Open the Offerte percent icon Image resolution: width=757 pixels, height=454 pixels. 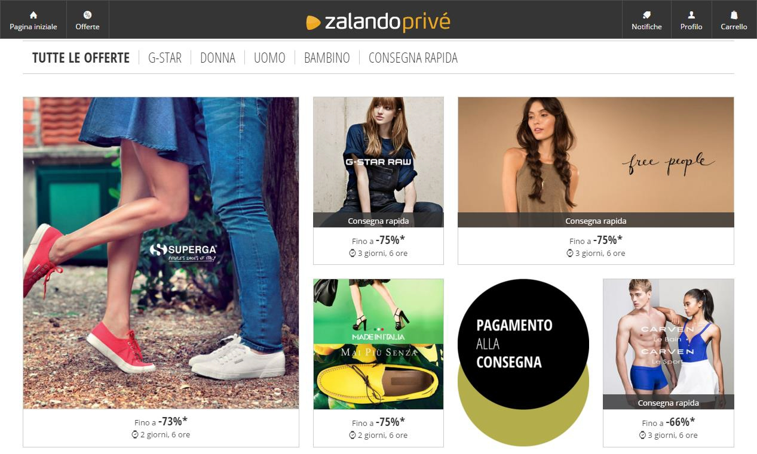87,15
